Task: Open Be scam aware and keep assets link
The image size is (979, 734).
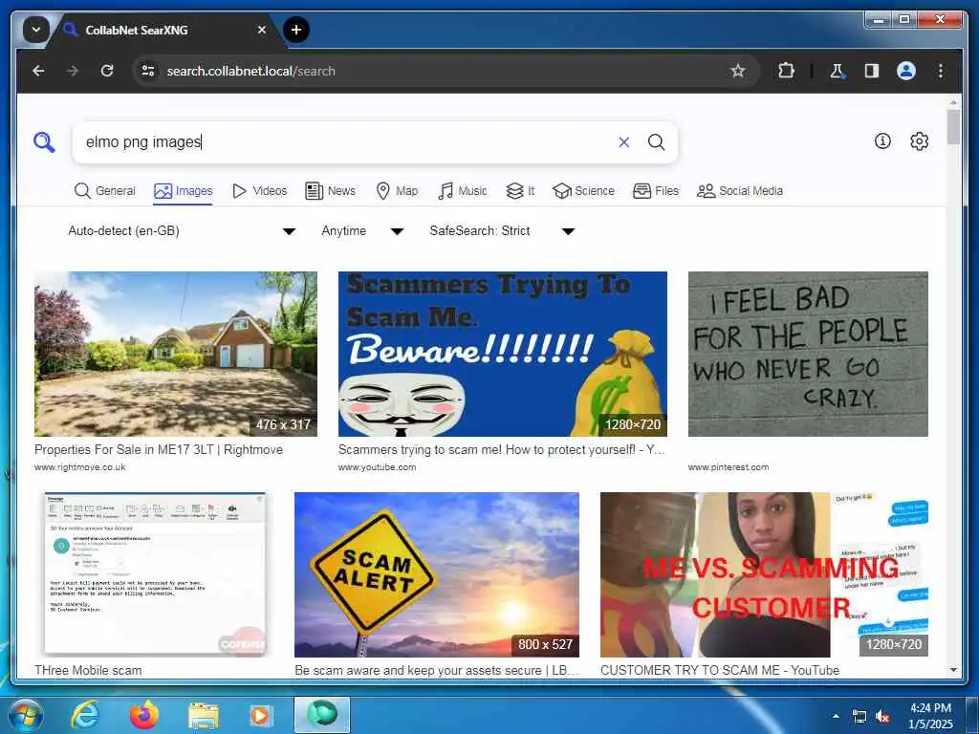Action: point(437,670)
